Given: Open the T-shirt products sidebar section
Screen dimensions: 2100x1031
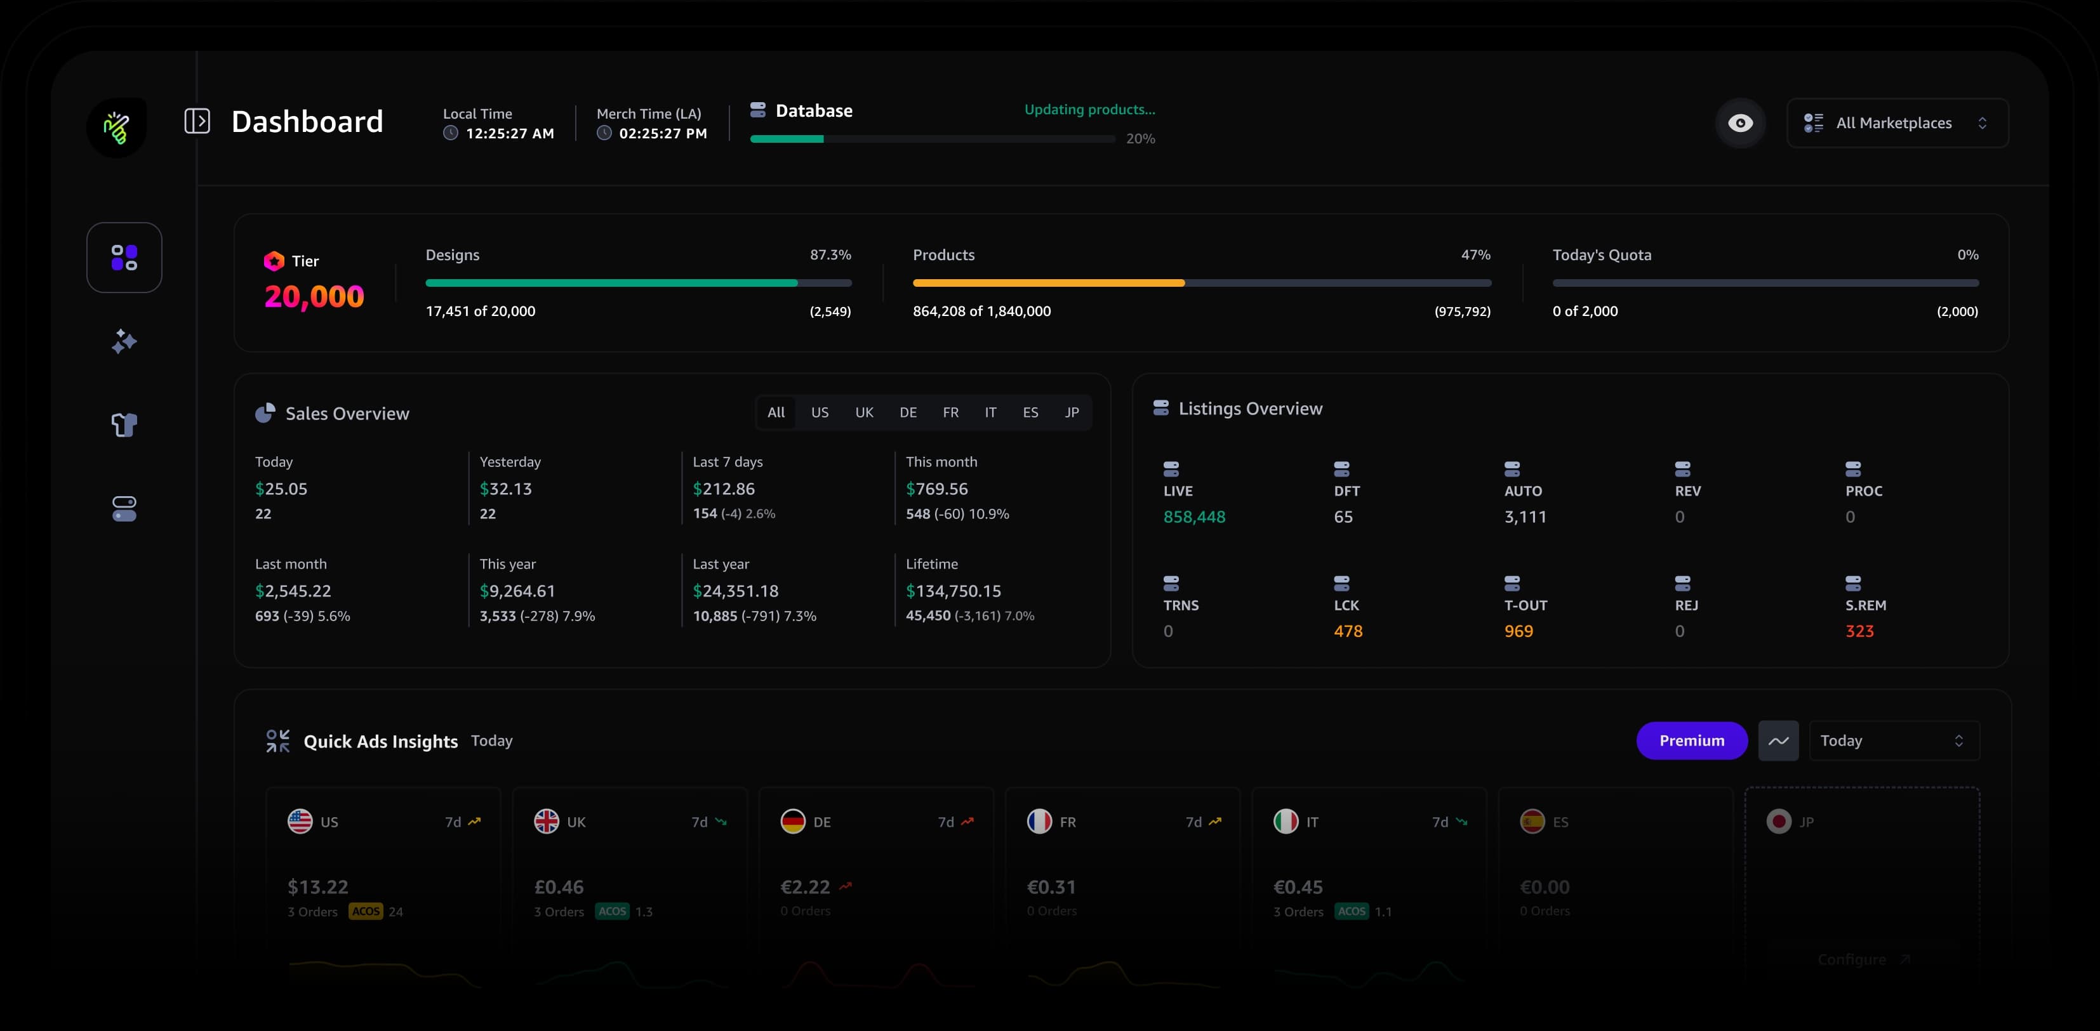Looking at the screenshot, I should click(x=124, y=424).
